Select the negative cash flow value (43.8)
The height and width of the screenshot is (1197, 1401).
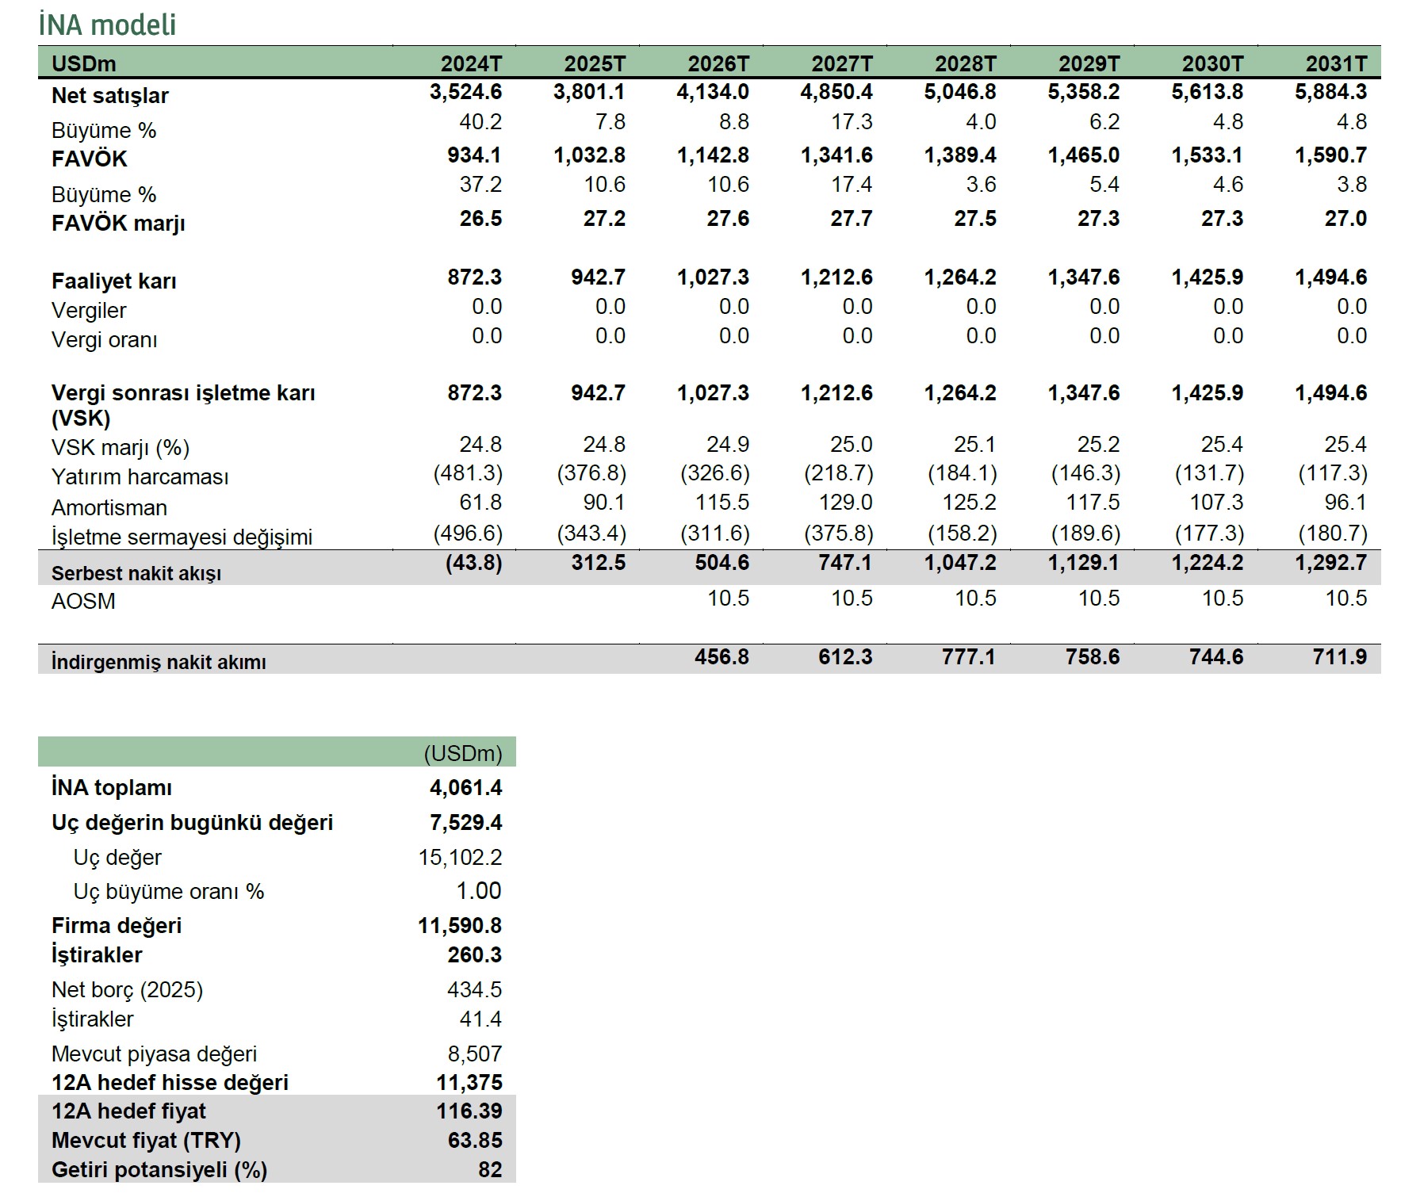473,563
